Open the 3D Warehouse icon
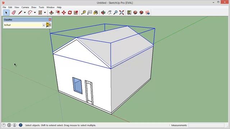230x129 pixels. pos(135,13)
